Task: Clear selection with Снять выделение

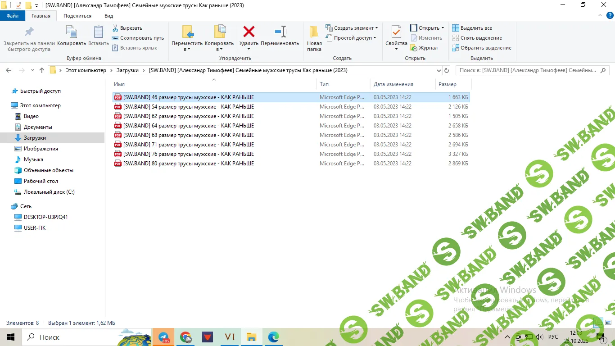Action: click(477, 38)
